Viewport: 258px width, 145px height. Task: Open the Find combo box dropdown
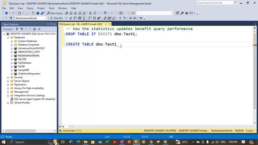pos(172,13)
